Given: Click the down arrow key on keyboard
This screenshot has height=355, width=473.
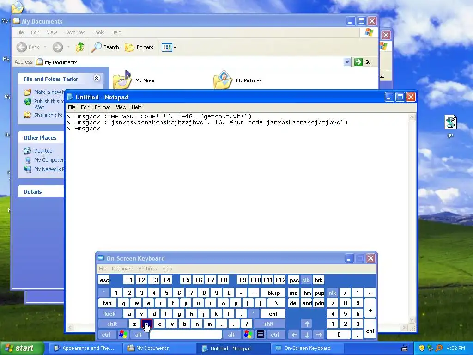Looking at the screenshot, I should point(307,335).
